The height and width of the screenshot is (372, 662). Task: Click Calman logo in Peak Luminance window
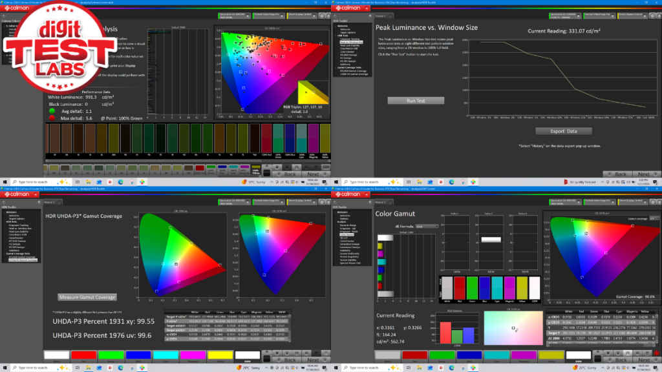(x=348, y=8)
